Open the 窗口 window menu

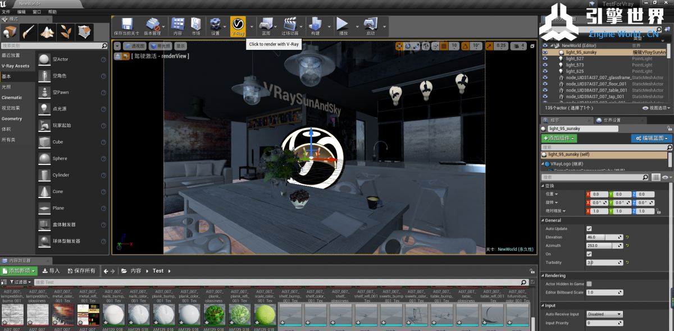tap(37, 11)
